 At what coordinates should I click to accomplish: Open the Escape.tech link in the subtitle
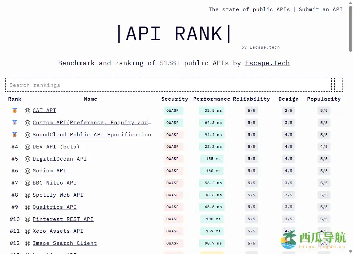267,63
